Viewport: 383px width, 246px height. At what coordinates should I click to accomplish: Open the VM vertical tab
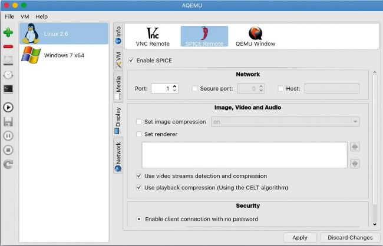click(x=118, y=59)
